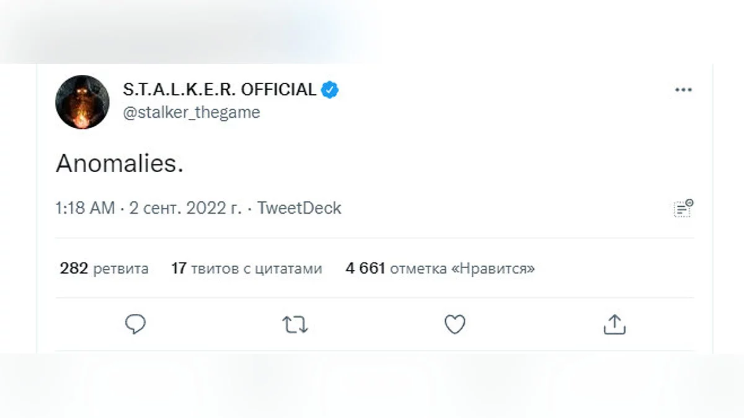Open the S.T.A.L.K.E.R. profile avatar

coord(82,102)
